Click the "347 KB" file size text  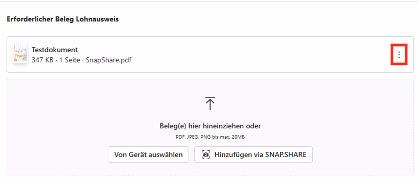click(42, 60)
